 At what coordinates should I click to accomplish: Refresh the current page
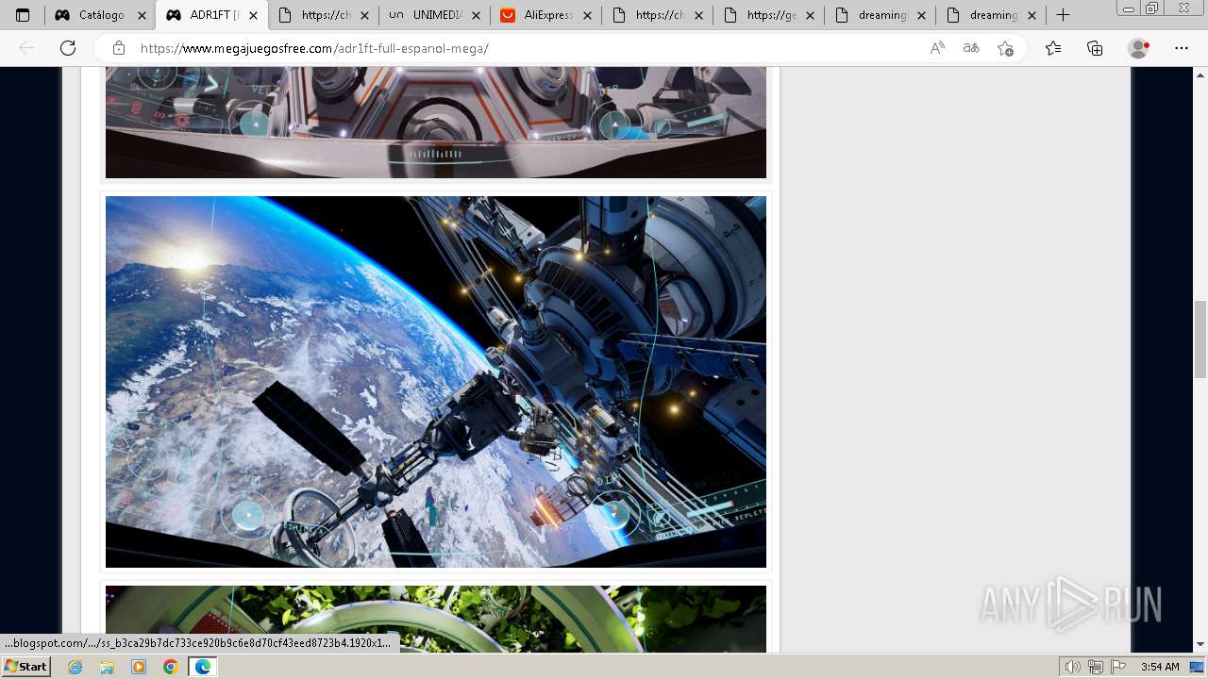(x=68, y=48)
